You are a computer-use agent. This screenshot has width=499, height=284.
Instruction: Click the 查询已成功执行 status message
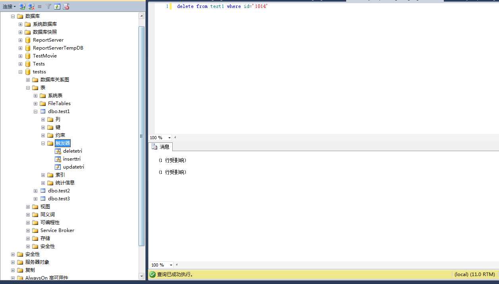point(175,274)
